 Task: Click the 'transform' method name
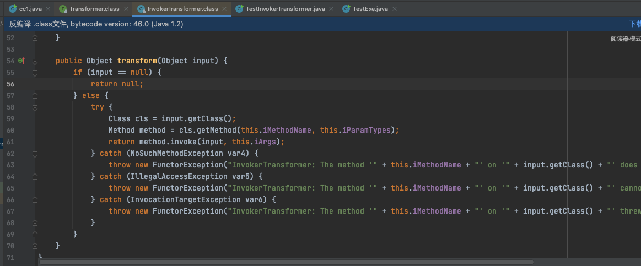click(x=137, y=61)
